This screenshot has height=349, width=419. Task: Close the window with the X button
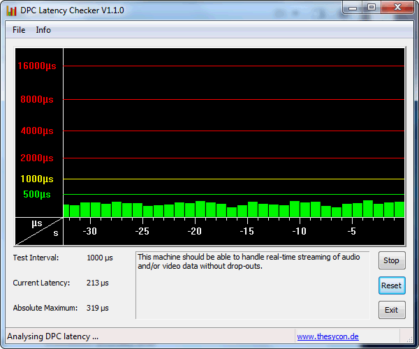pos(397,7)
